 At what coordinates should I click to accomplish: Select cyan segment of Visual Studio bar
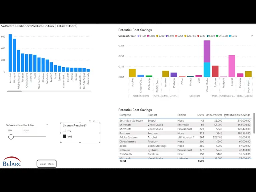coord(207,70)
